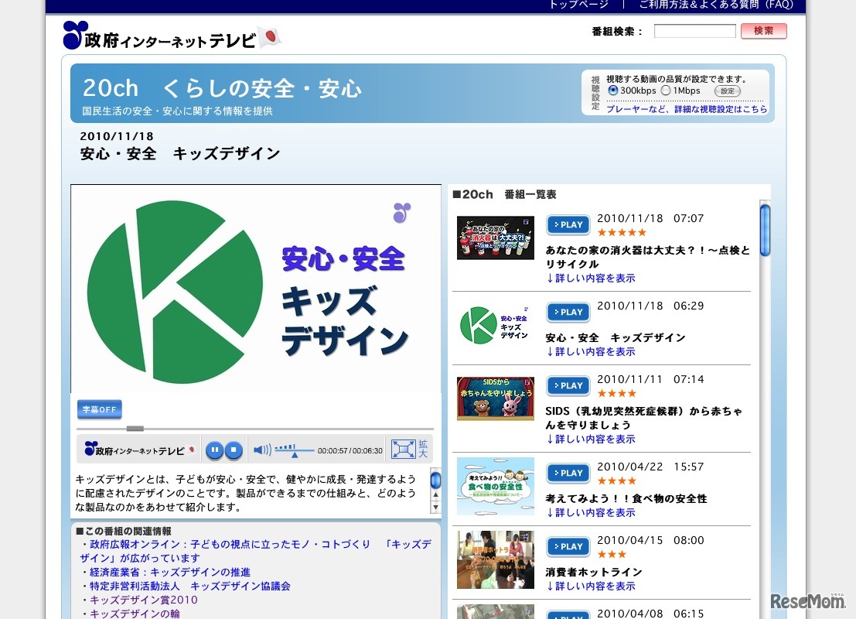
Task: Toggle subtitles with the 字幕OFF button
Action: point(99,409)
